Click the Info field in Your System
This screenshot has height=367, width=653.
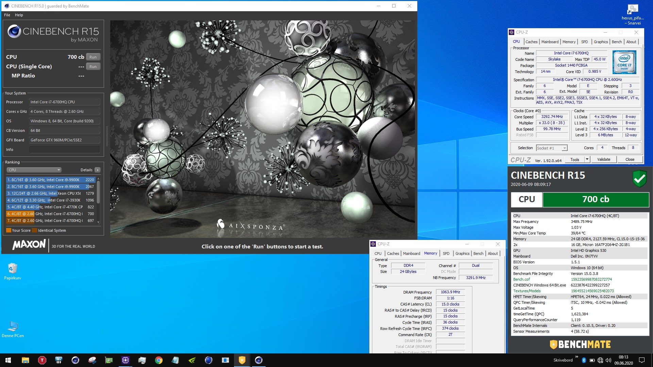pyautogui.click(x=65, y=150)
